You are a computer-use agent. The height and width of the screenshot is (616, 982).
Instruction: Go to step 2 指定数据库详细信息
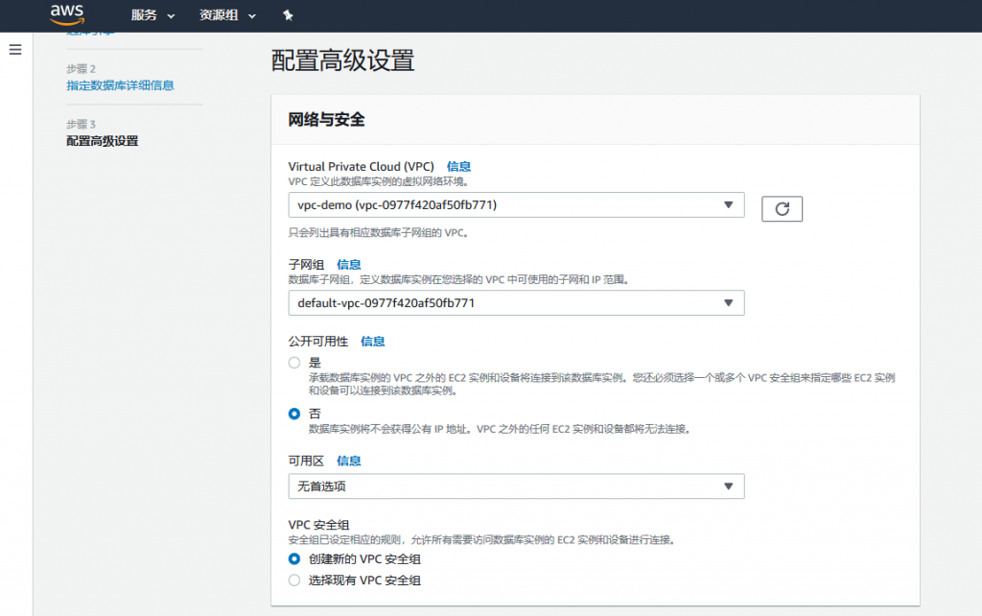[x=120, y=85]
